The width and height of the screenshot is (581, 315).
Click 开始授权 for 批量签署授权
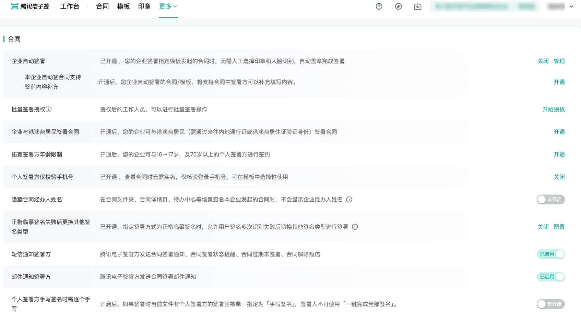(554, 110)
